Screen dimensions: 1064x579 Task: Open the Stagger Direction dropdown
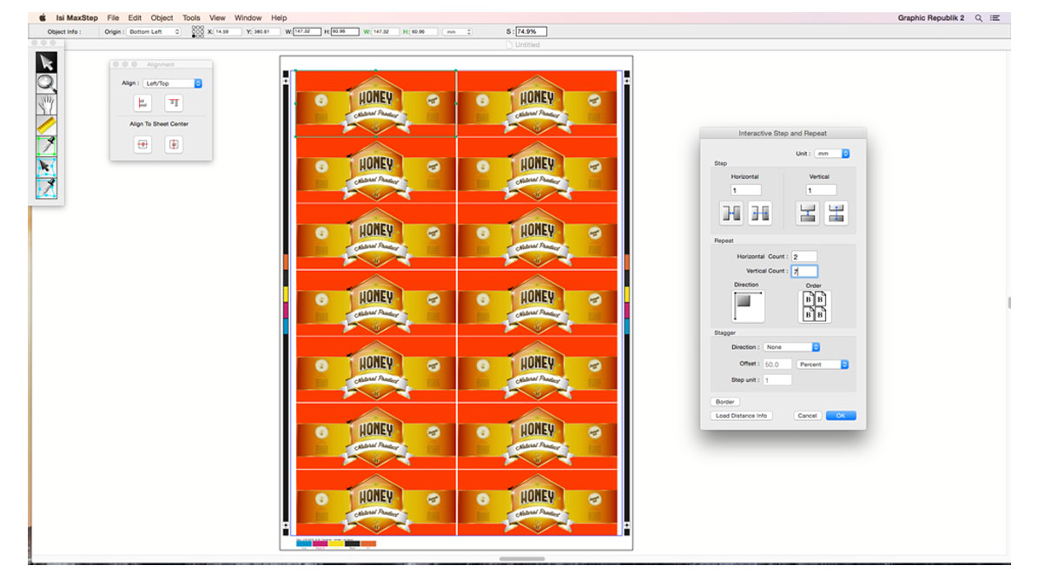click(x=791, y=347)
